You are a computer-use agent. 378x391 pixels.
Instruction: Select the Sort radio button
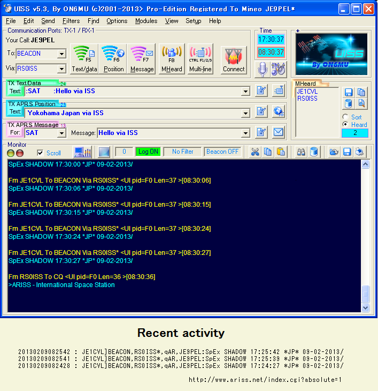pyautogui.click(x=345, y=117)
